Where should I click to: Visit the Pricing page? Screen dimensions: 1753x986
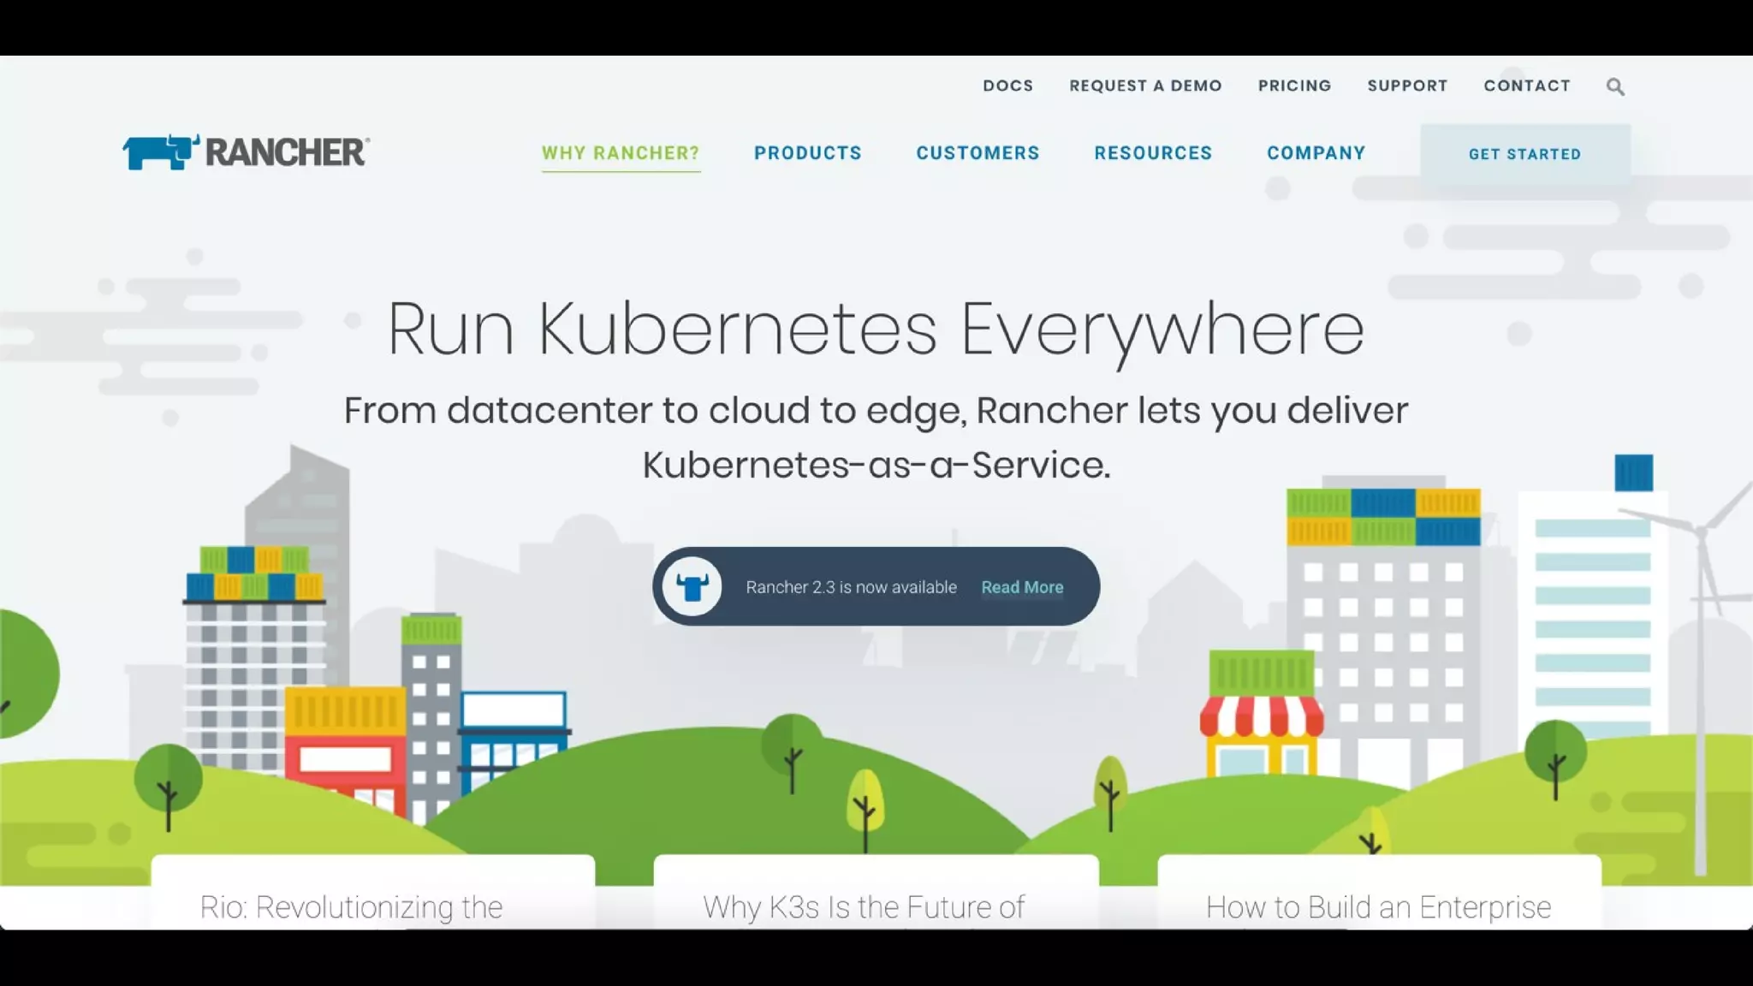[x=1294, y=86]
